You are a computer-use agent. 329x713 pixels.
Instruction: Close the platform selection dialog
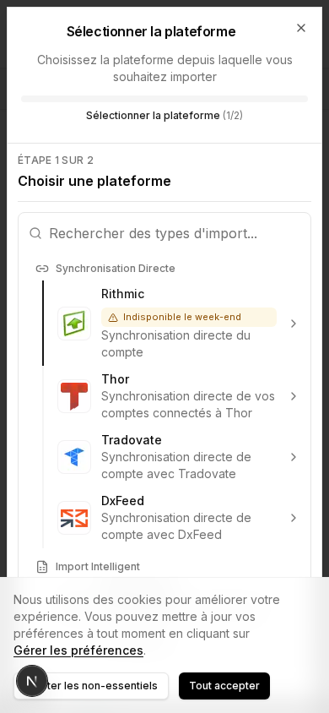[301, 28]
